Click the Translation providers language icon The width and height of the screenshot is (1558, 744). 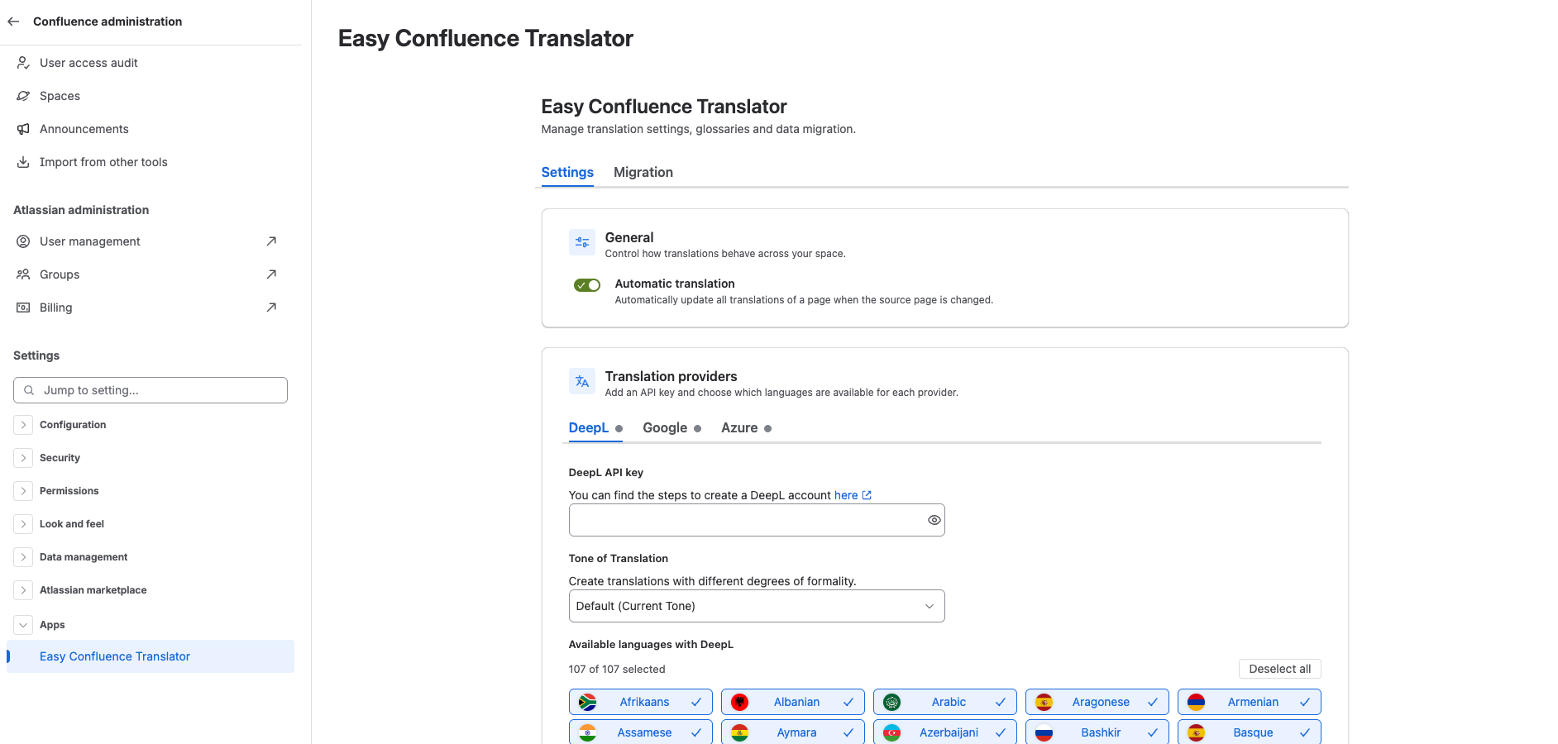pos(582,381)
